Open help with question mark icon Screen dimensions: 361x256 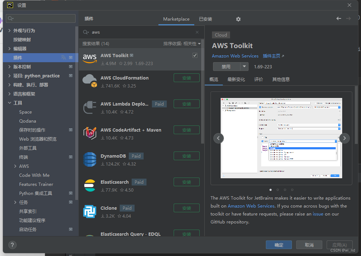(12, 245)
